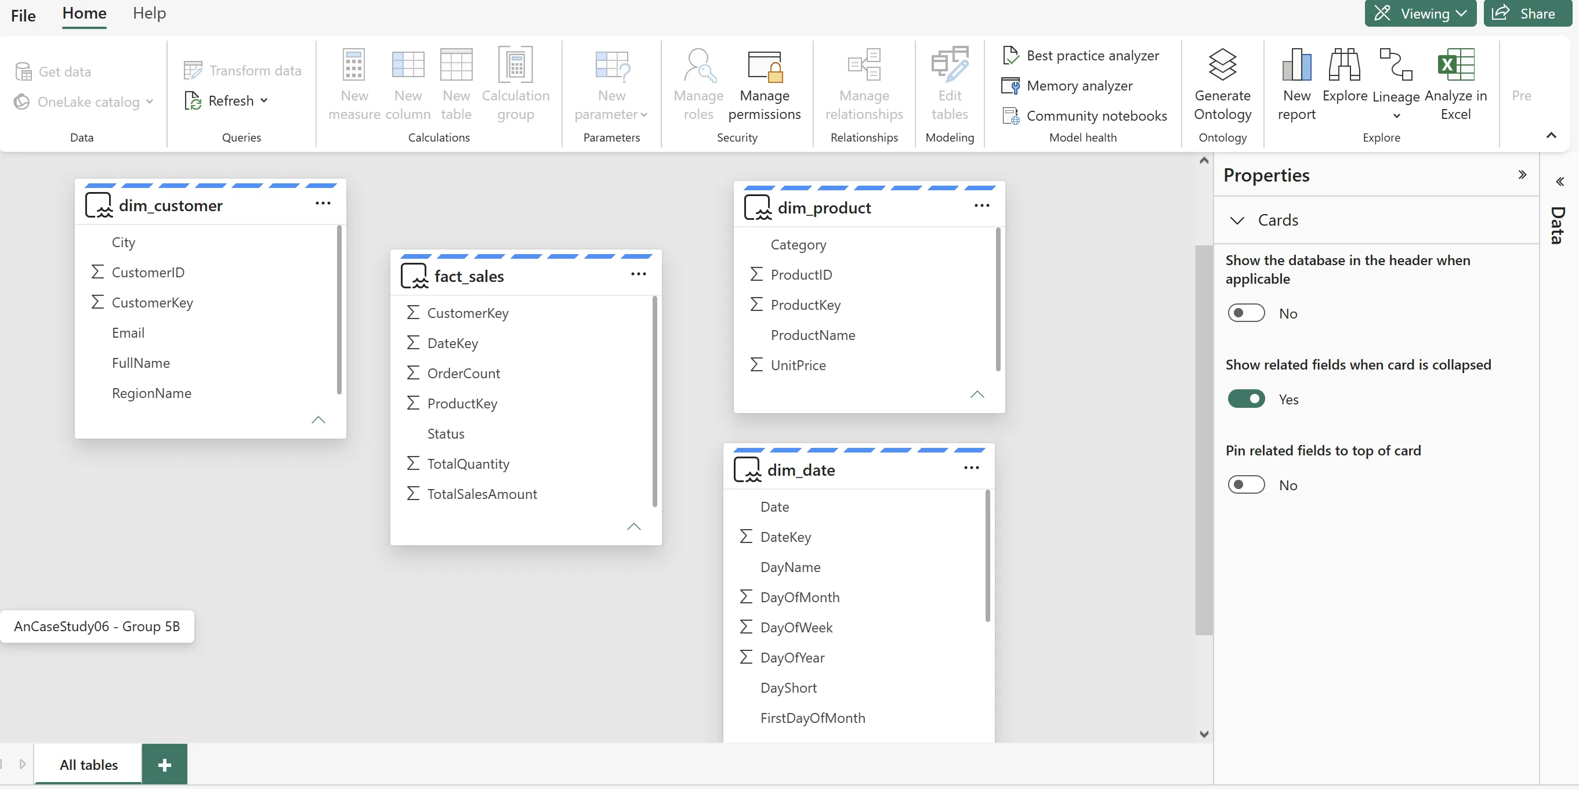Create a New report

(x=1296, y=85)
